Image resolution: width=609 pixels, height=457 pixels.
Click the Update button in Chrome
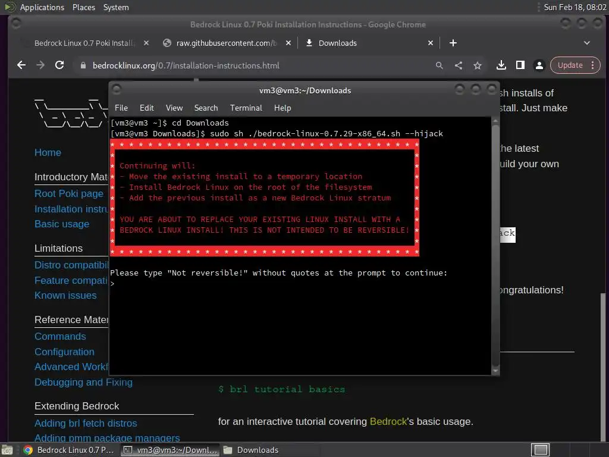click(x=570, y=65)
